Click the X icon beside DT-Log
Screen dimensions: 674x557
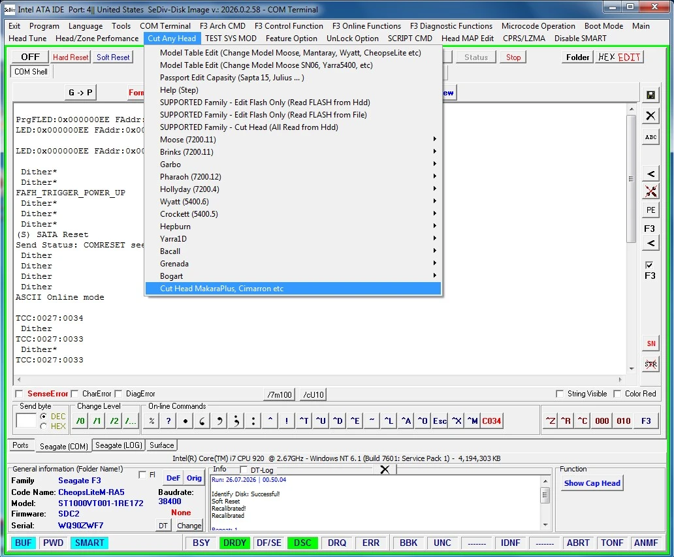(385, 469)
